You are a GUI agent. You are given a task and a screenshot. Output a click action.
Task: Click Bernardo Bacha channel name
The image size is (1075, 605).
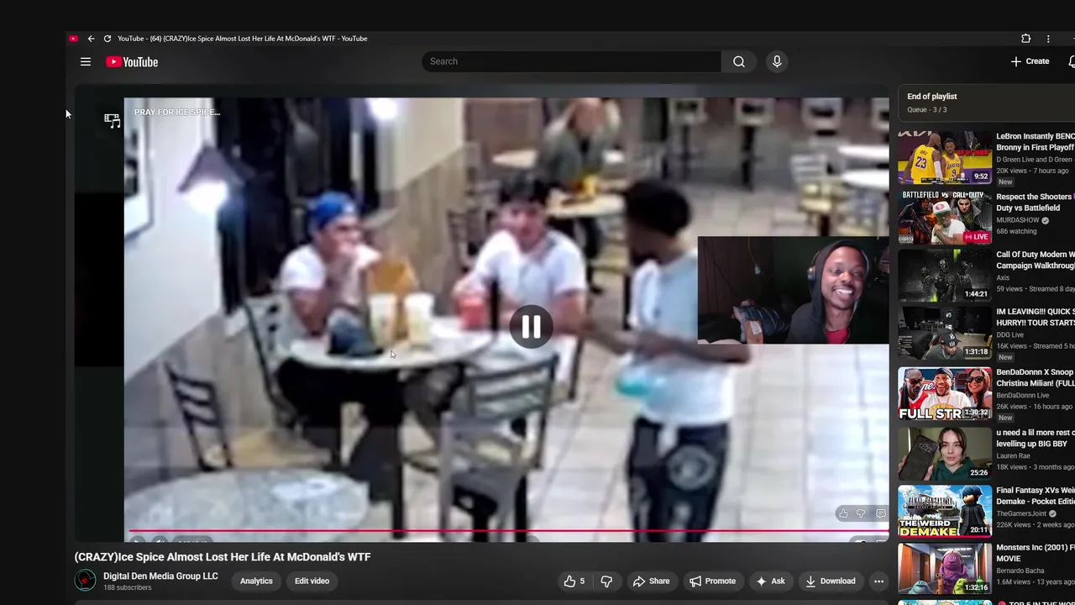pos(1020,571)
